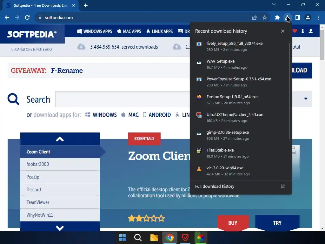Click the Search magnifier icon on page
The image size is (325, 244).
pos(13,99)
